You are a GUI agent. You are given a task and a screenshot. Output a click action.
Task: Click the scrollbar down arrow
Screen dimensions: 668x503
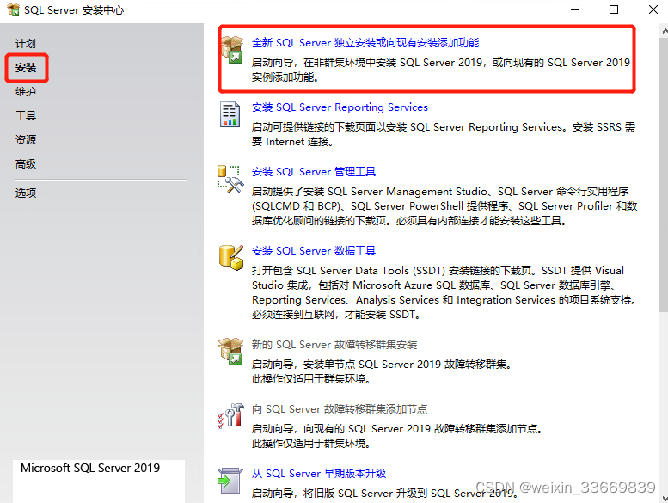(x=665, y=498)
